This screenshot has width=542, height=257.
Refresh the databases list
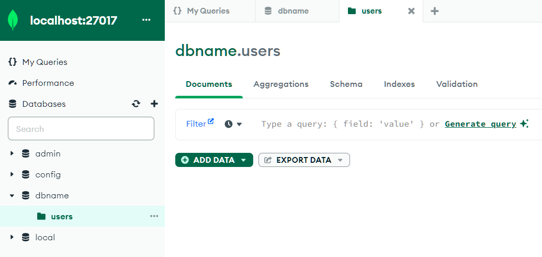(136, 104)
